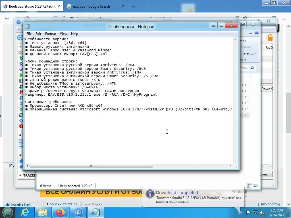The image size is (291, 218).
Task: Click Notepad's horizontal scroll right arrow
Action: 230,166
